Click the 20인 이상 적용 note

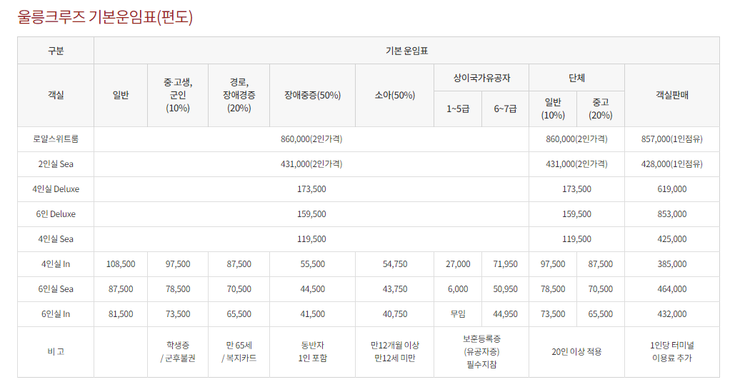(576, 351)
